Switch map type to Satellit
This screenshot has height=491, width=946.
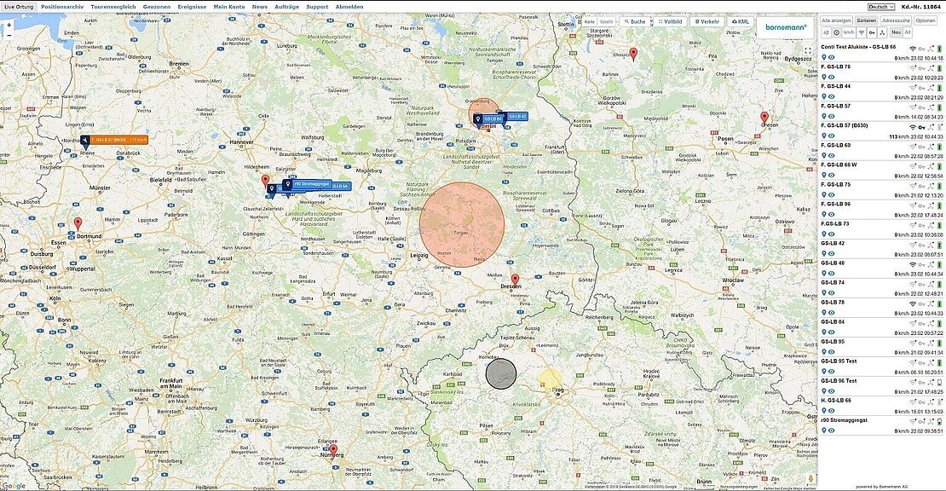tap(606, 21)
